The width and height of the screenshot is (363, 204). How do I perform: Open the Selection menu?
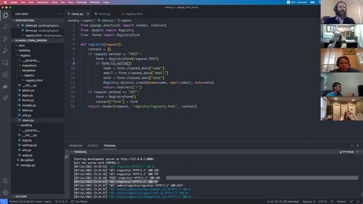point(43,2)
